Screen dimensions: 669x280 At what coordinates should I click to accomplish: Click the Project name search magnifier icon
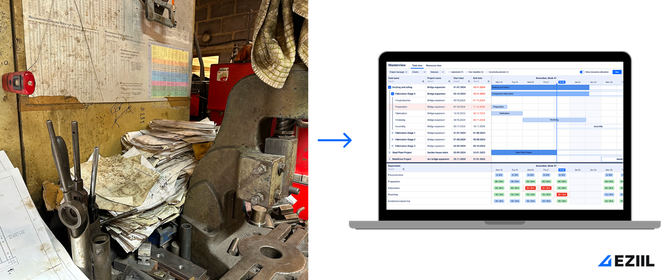449,81
